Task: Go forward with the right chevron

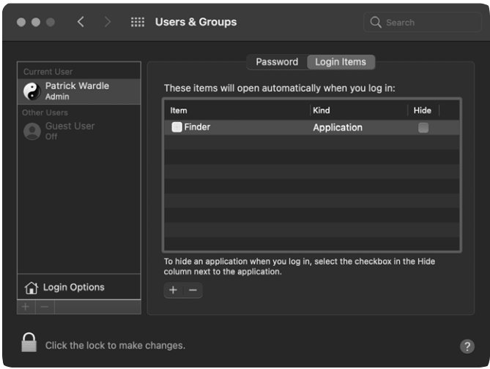Action: [x=108, y=22]
